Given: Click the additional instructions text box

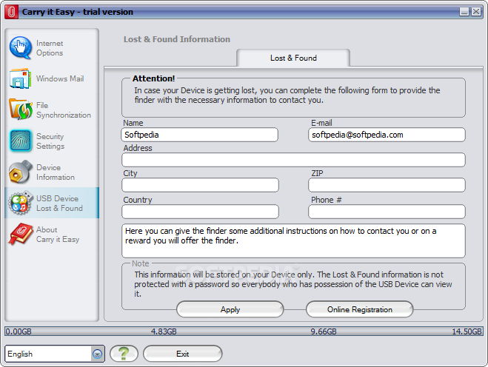Looking at the screenshot, I should pos(293,240).
